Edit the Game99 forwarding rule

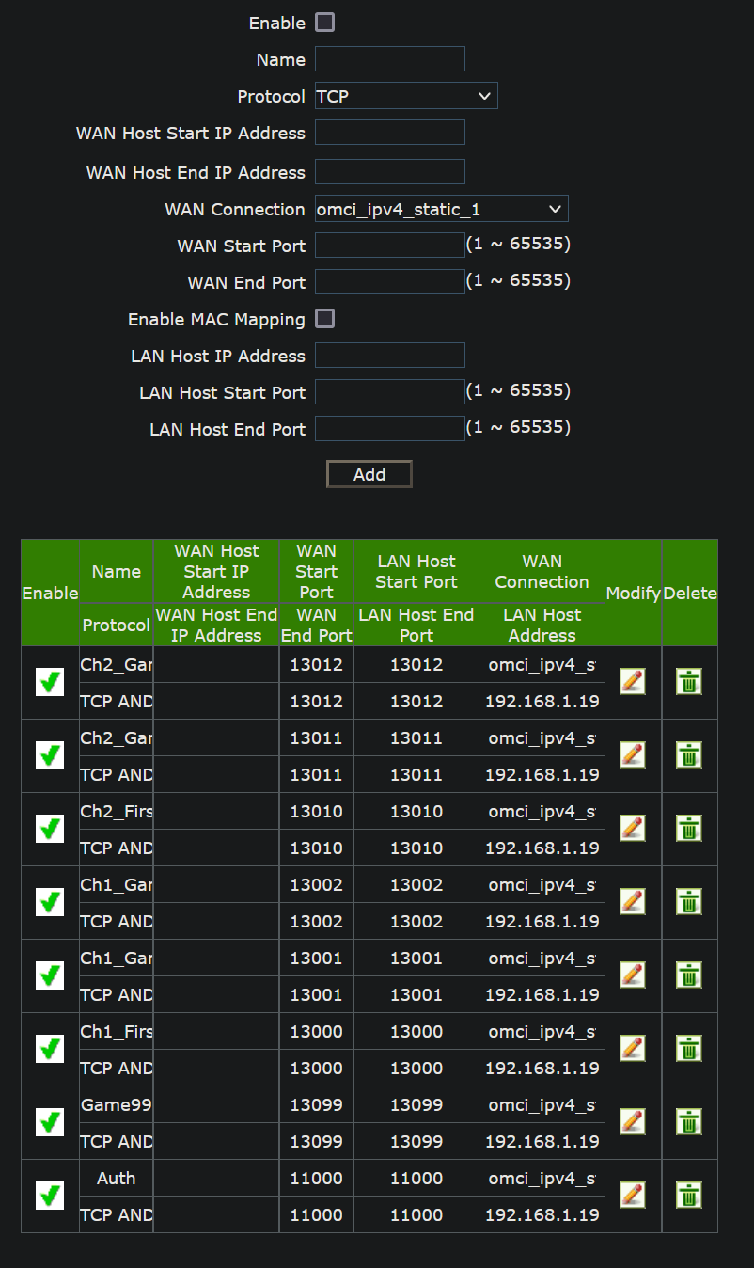633,1121
